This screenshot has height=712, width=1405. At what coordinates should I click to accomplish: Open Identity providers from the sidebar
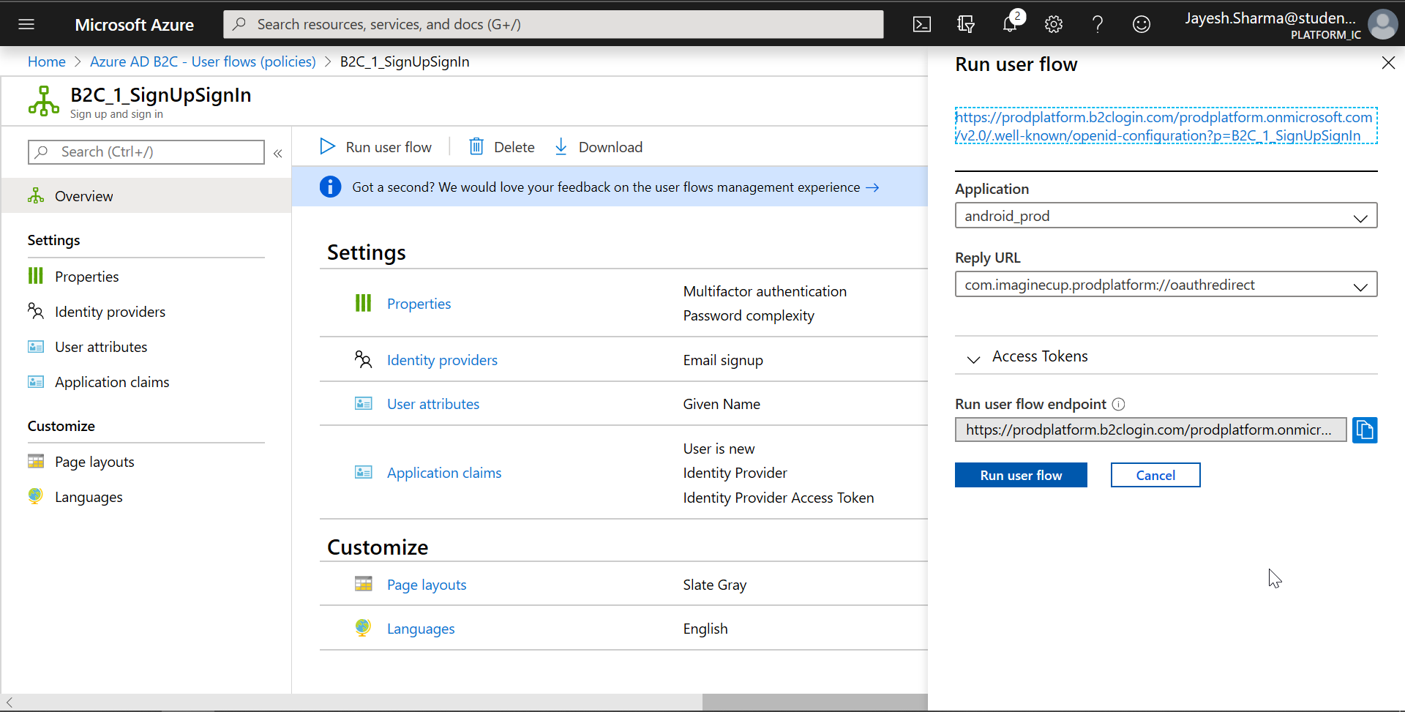click(x=110, y=311)
